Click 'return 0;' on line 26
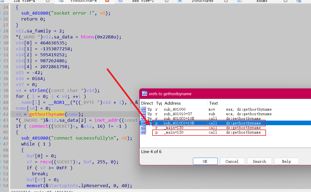Screen dimensions: 311x192 pyautogui.click(x=33, y=19)
